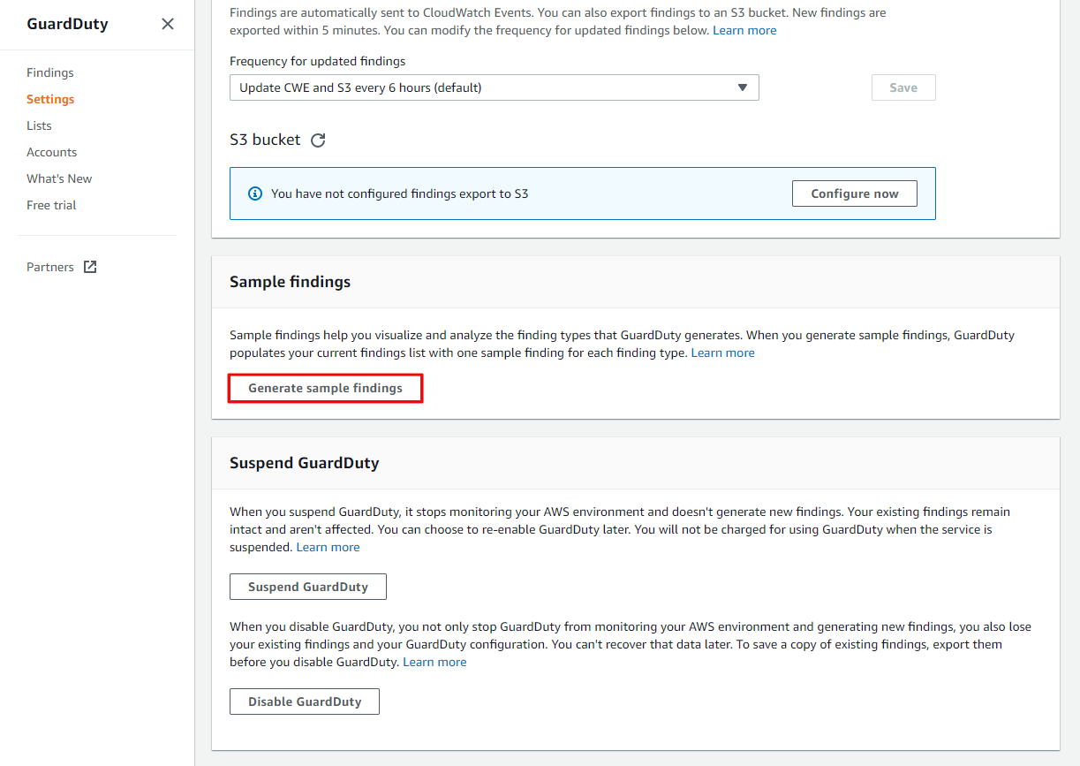Click the external link icon beside Partners

coord(90,267)
